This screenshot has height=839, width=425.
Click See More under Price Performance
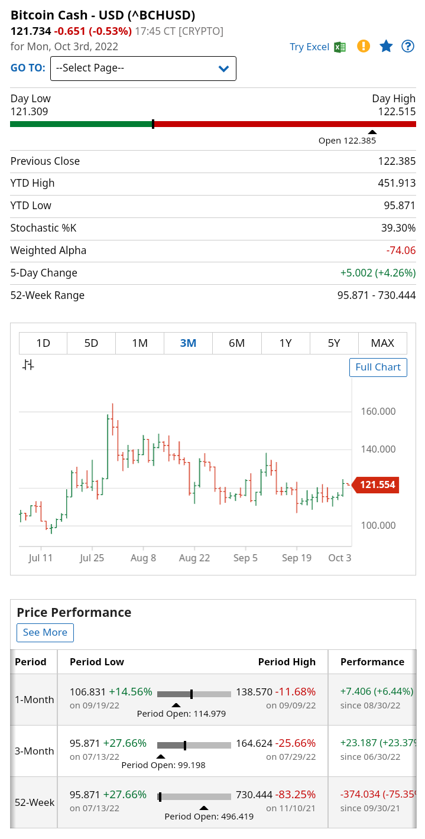click(x=45, y=632)
